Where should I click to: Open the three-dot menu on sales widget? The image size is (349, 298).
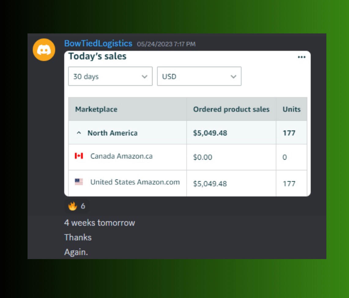click(302, 57)
